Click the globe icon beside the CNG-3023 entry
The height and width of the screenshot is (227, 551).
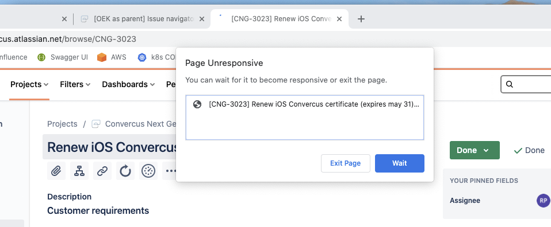[197, 104]
